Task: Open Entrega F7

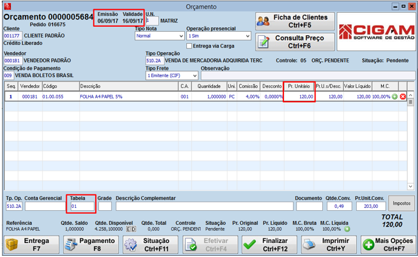Action: coord(32,245)
